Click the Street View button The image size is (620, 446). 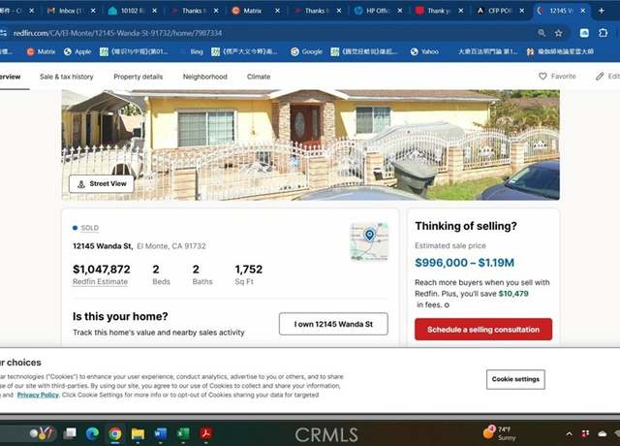click(x=102, y=184)
